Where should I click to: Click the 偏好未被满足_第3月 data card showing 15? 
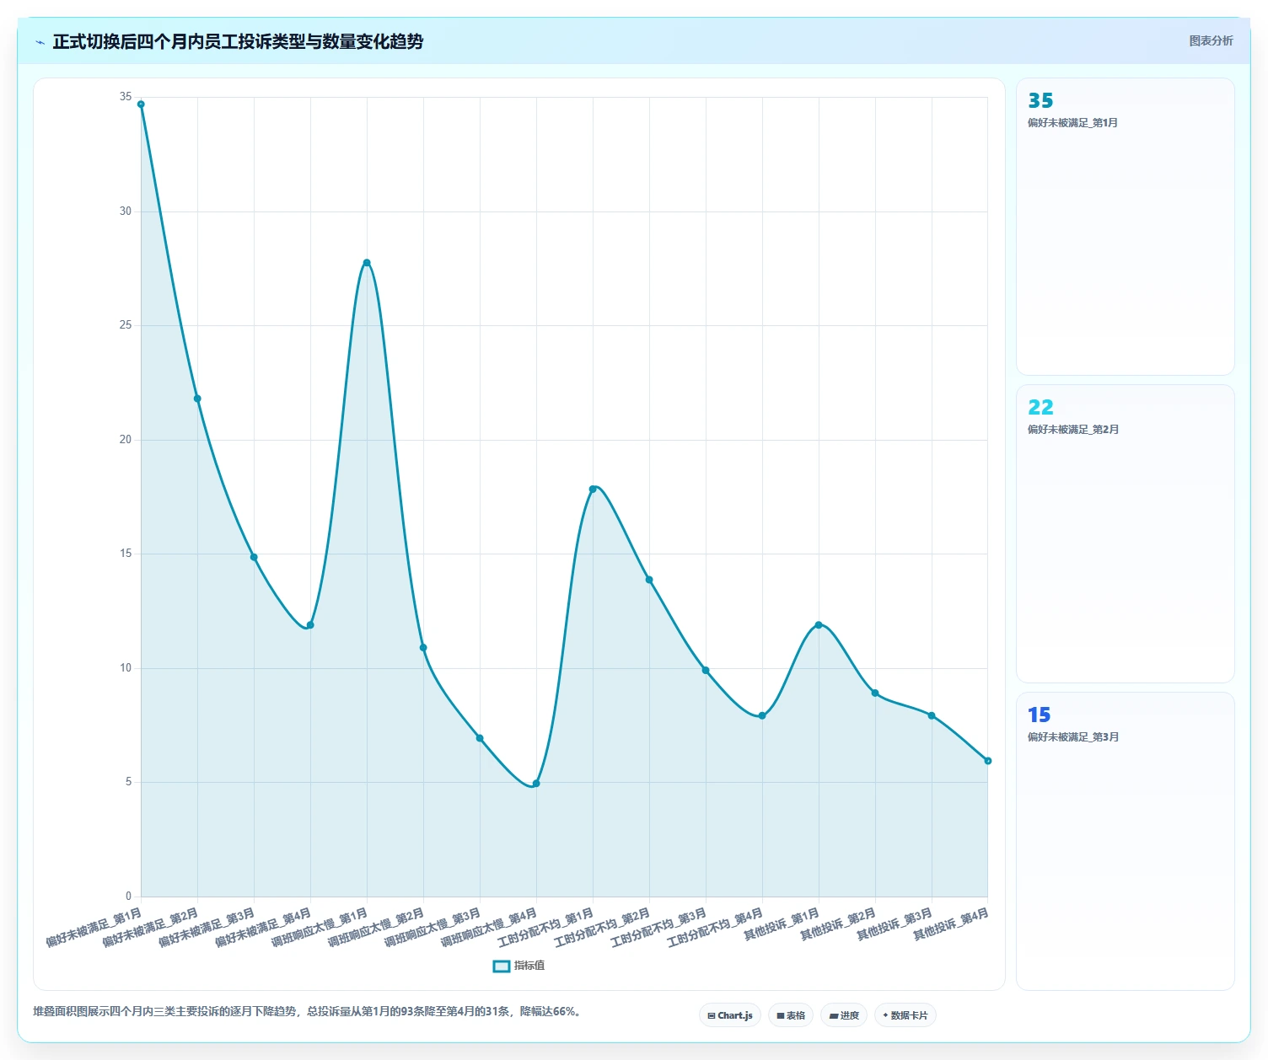pyautogui.click(x=1126, y=841)
